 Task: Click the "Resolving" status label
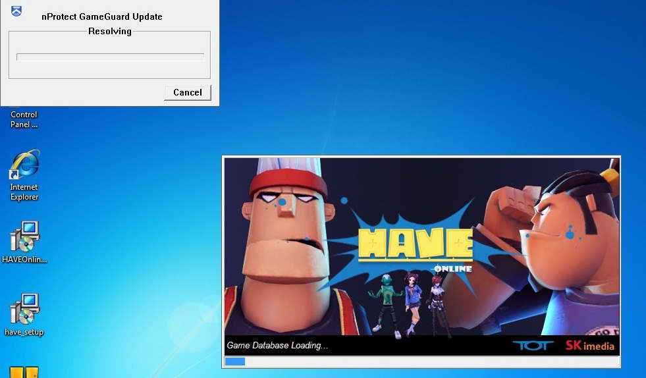[x=110, y=32]
